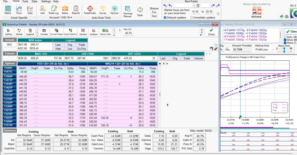
Task: Click Model in Matrix toolbar
Action: (x=19, y=32)
